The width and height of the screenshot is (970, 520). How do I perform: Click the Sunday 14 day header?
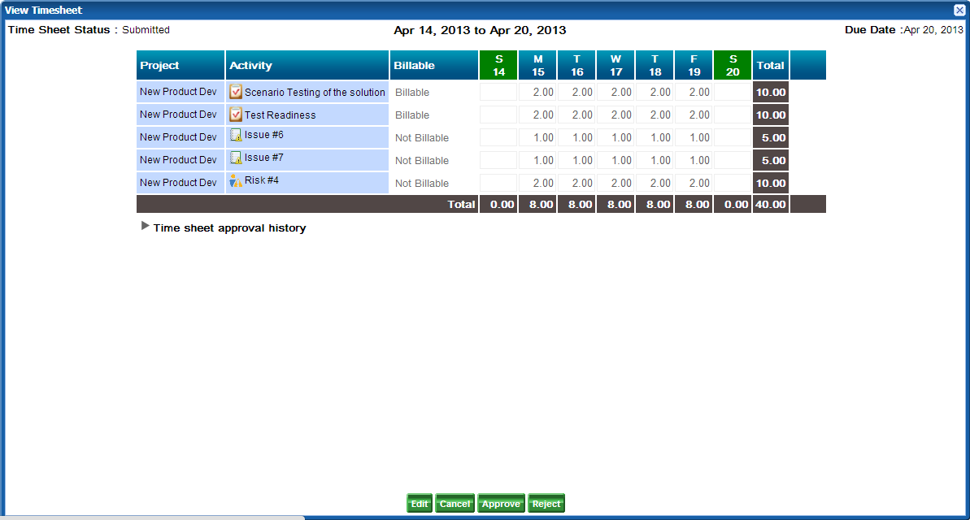click(498, 65)
